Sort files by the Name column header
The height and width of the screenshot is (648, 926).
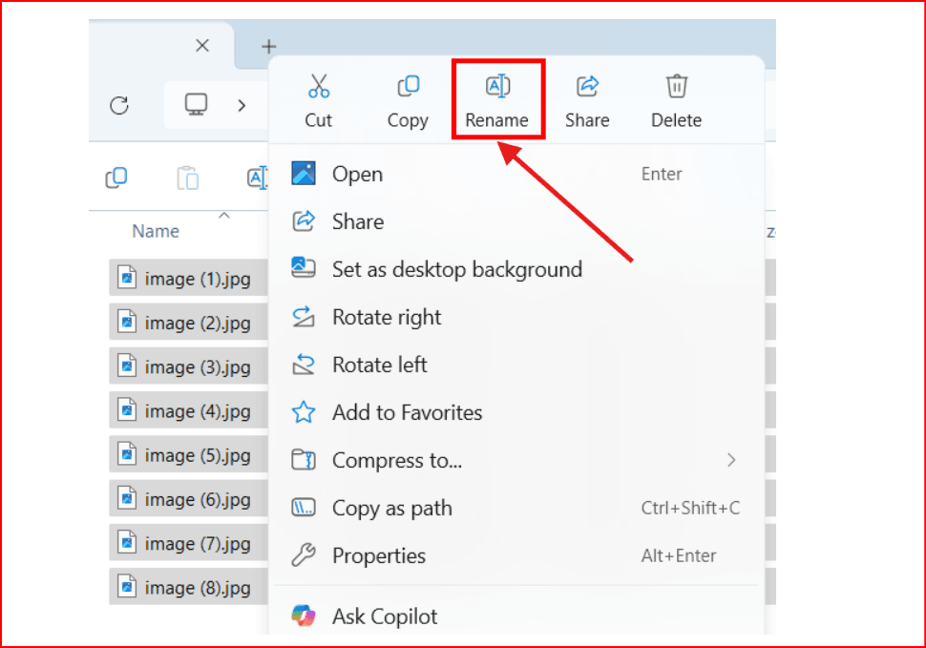click(x=156, y=231)
